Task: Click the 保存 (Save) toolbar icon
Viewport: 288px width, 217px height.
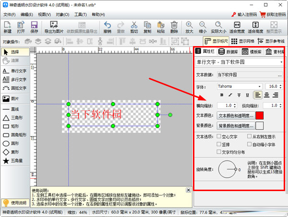Action: [34, 27]
